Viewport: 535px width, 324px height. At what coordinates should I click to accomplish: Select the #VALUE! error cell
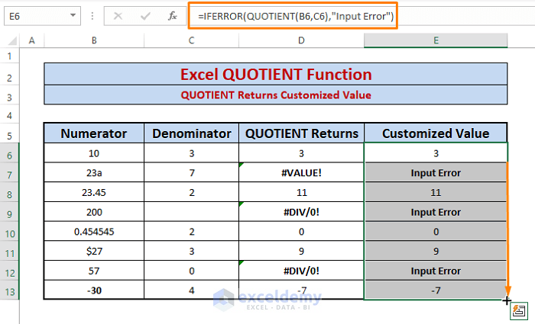301,172
